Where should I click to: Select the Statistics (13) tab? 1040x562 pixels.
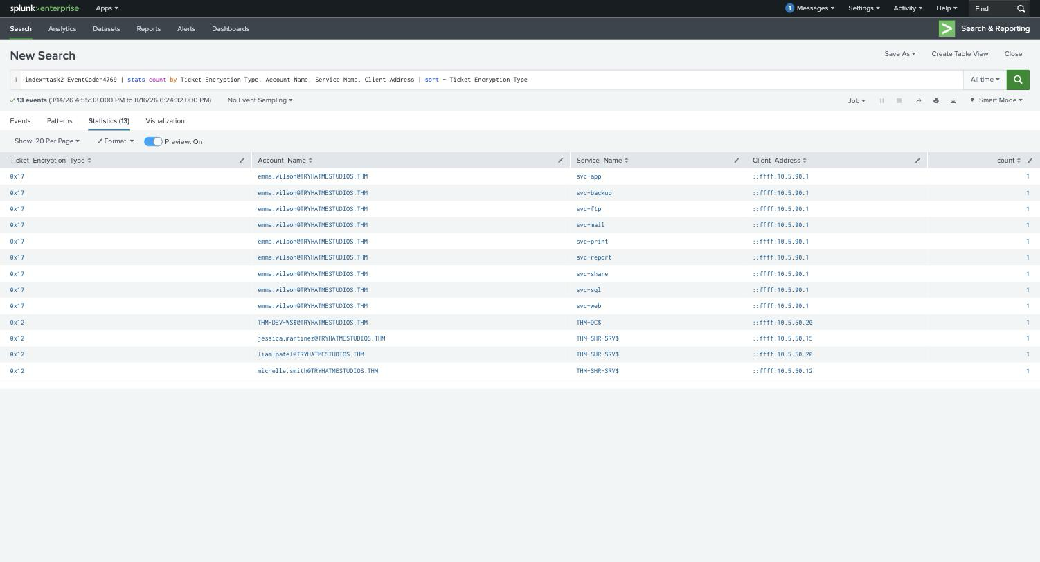click(x=109, y=121)
